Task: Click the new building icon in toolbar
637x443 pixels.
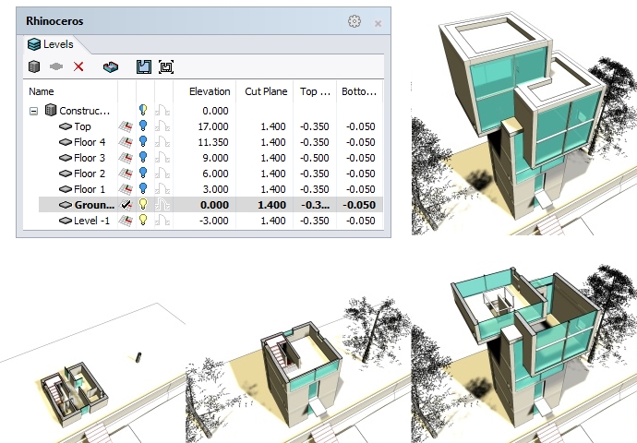Action: 34,66
